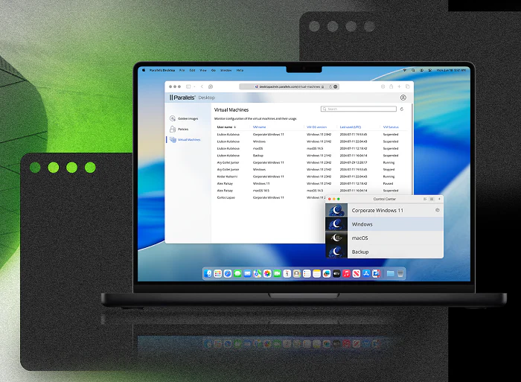
Task: Open the Window menu
Action: click(x=226, y=70)
